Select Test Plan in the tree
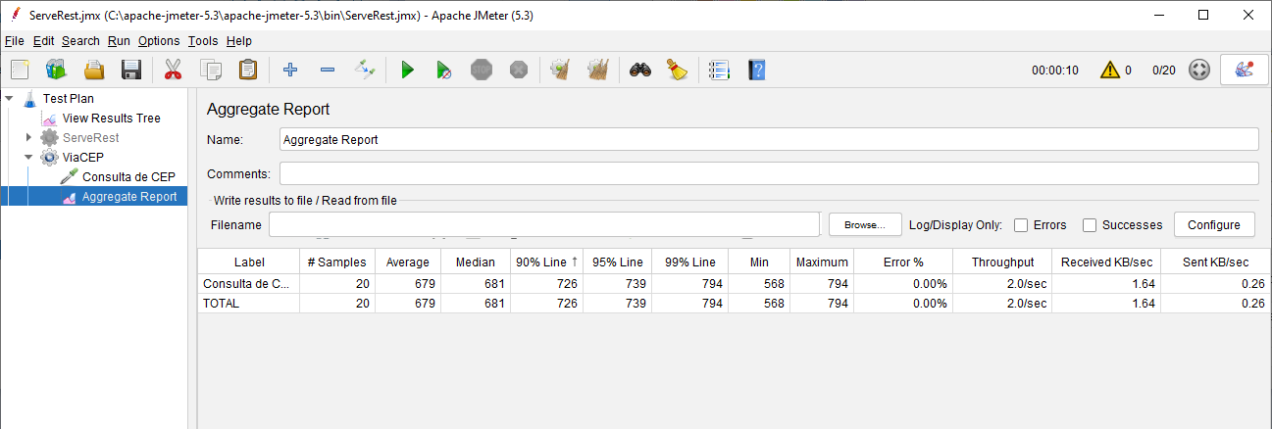 coord(69,98)
